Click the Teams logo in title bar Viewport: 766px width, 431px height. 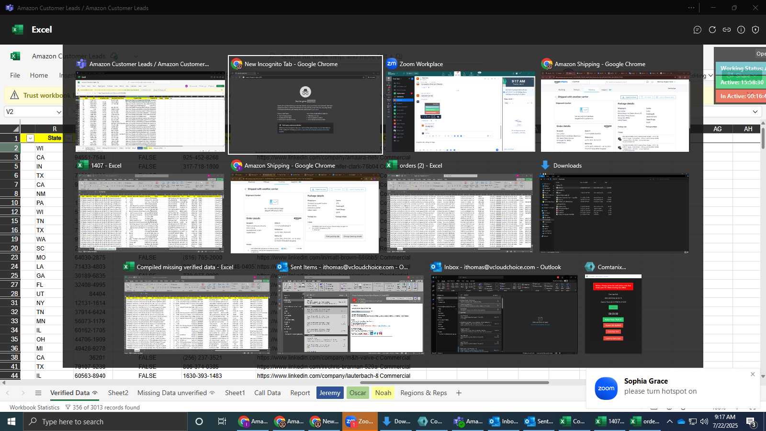[9, 8]
